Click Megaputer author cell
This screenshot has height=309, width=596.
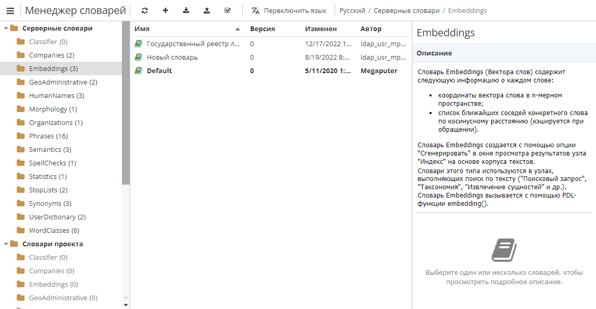pyautogui.click(x=379, y=71)
